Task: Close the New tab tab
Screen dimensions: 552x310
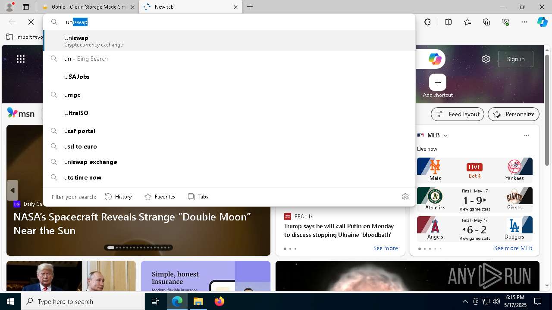Action: click(235, 7)
